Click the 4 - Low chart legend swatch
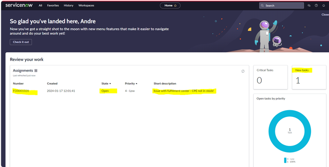 click(285, 160)
